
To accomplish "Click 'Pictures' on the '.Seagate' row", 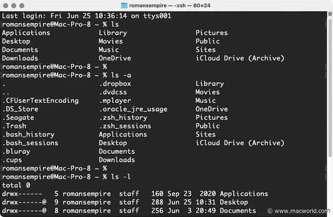I will pyautogui.click(x=212, y=117).
